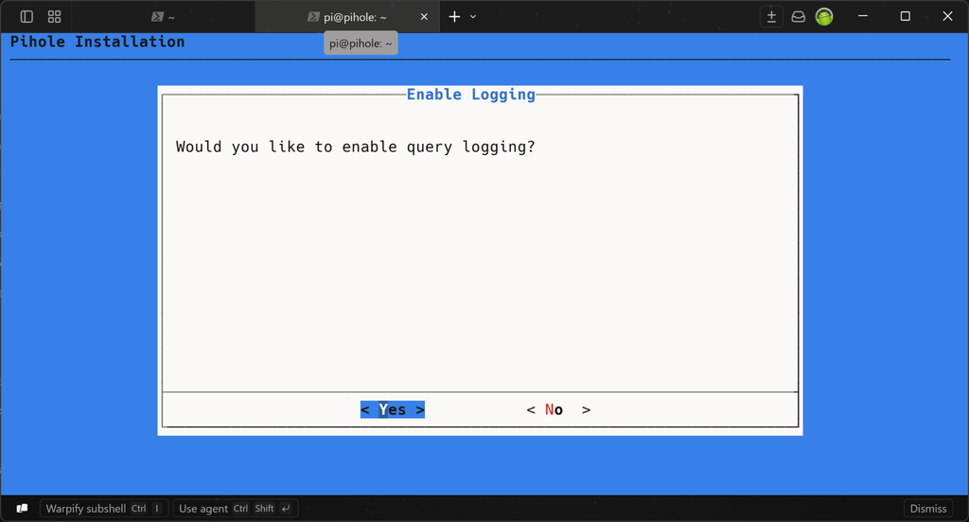Minimize the Warp window
Image resolution: width=969 pixels, height=522 pixels.
[863, 17]
